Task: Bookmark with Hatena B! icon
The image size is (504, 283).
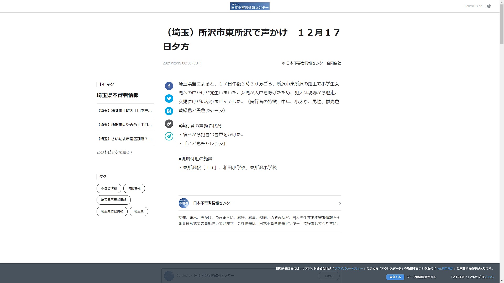Action: (x=169, y=111)
